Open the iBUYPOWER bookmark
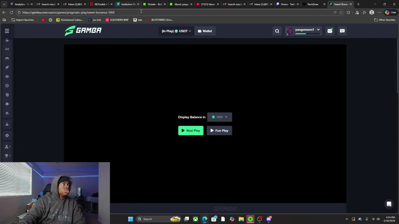 pos(160,20)
